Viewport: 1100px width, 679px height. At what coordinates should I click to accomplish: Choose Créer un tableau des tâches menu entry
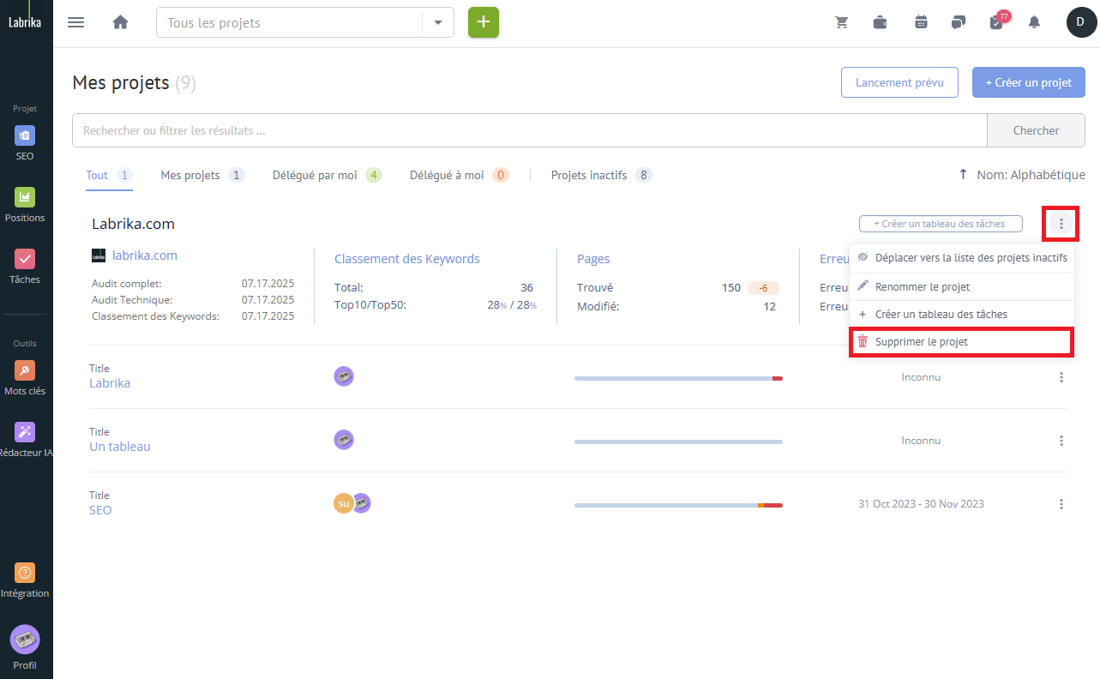961,314
